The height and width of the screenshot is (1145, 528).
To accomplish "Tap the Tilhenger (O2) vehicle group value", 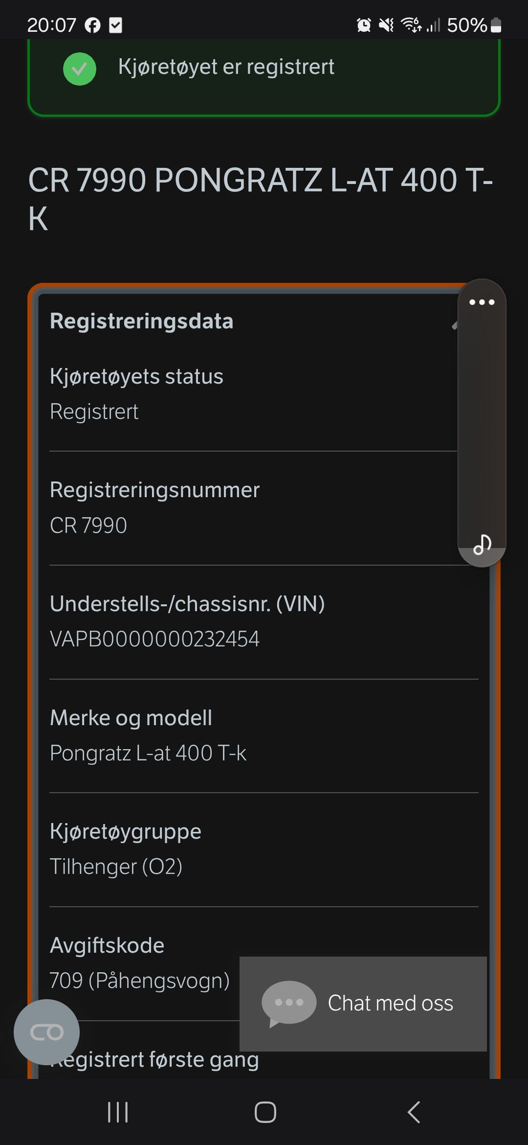I will [116, 866].
